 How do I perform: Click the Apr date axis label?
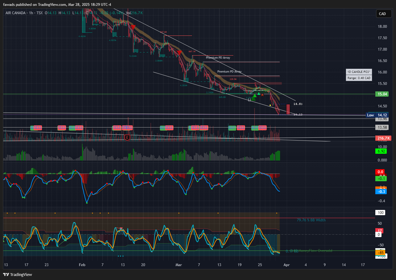click(x=287, y=265)
